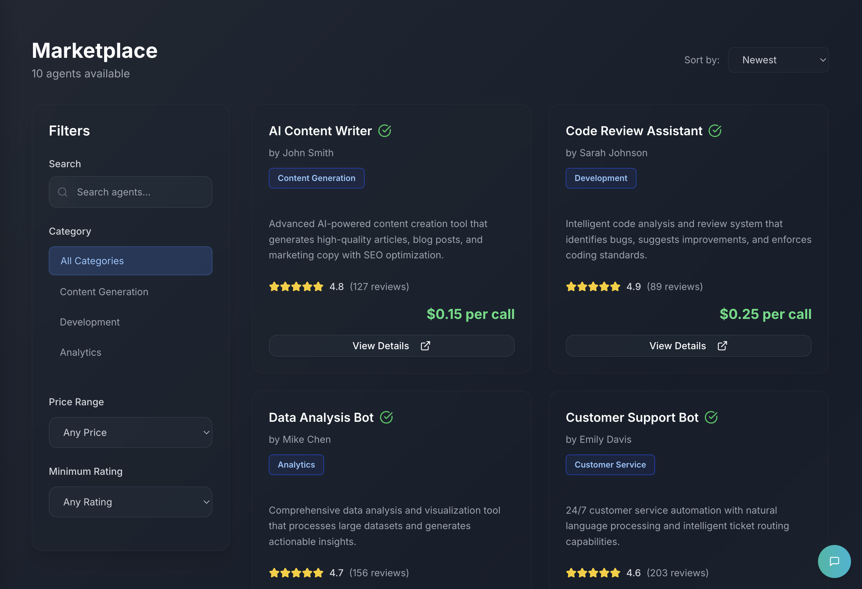Click the magnifier icon in search box

(63, 192)
